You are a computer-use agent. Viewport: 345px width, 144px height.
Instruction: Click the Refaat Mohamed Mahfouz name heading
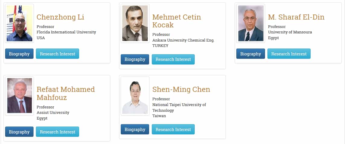click(x=65, y=93)
